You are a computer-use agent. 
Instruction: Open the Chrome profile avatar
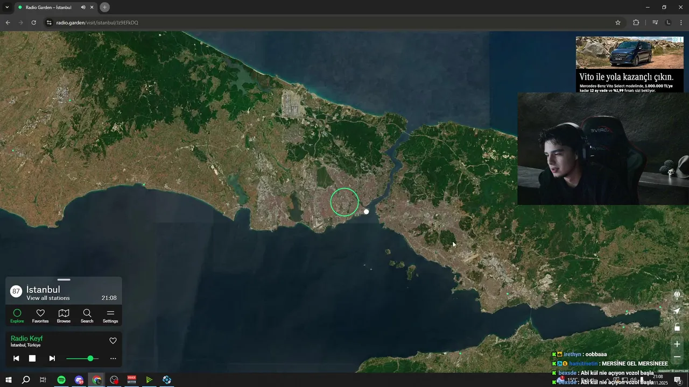669,23
